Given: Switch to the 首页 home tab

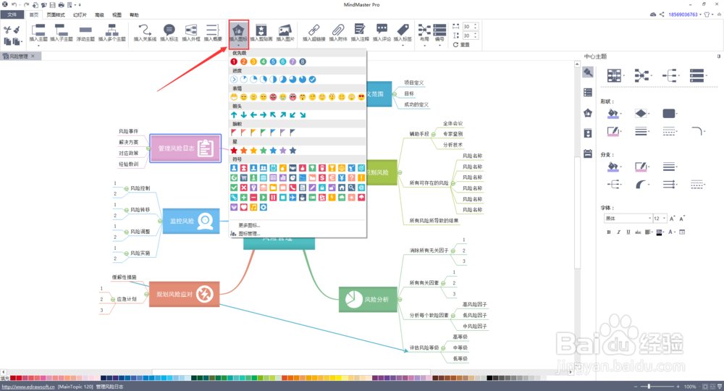Looking at the screenshot, I should click(34, 14).
